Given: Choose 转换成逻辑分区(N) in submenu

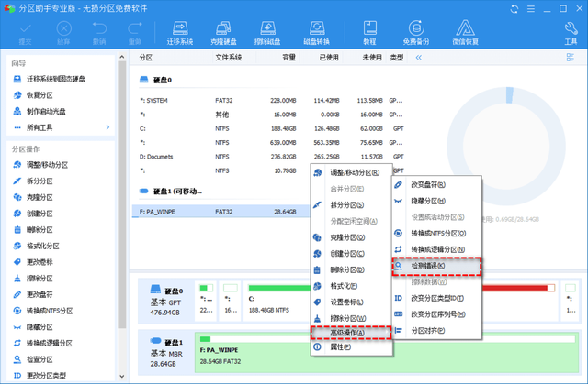Looking at the screenshot, I should [437, 249].
